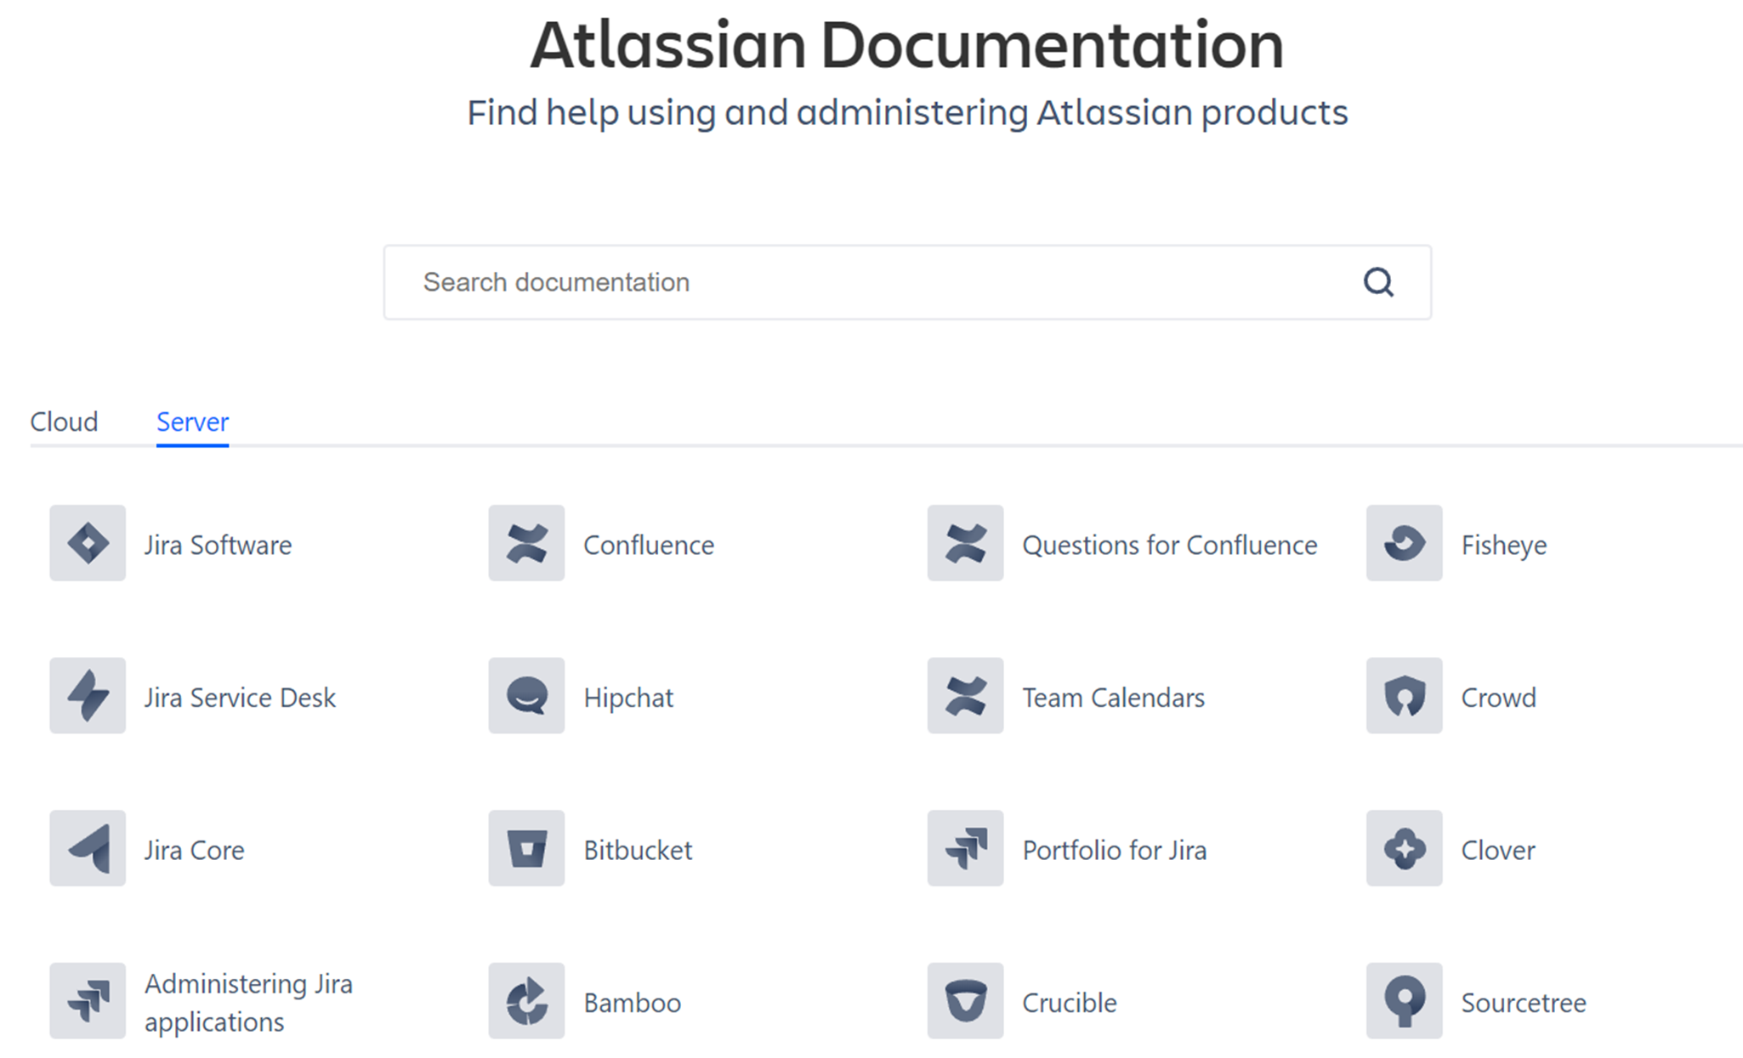This screenshot has height=1058, width=1743.
Task: Click the Sourcetree product icon
Action: [x=1404, y=1000]
